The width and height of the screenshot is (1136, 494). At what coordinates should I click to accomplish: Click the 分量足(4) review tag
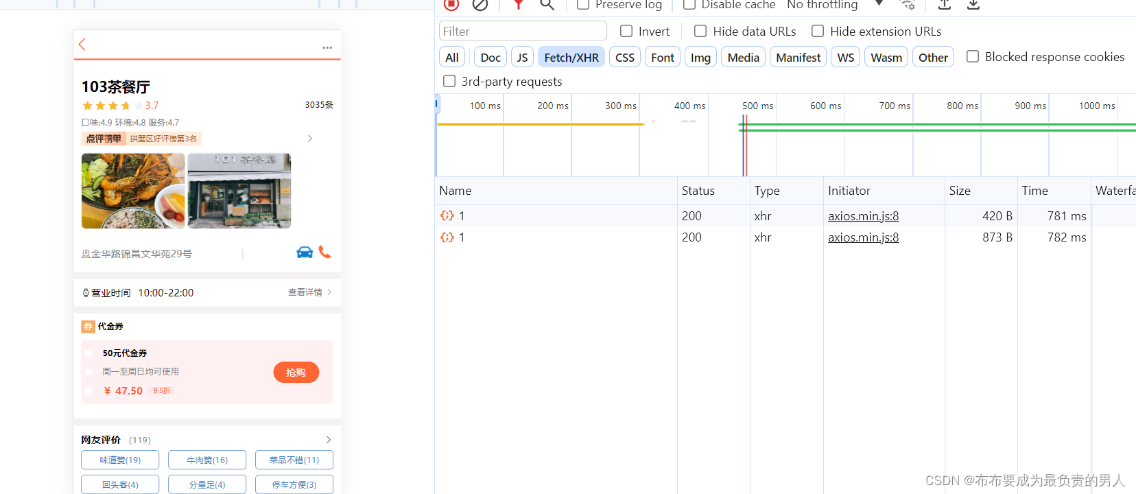click(207, 484)
